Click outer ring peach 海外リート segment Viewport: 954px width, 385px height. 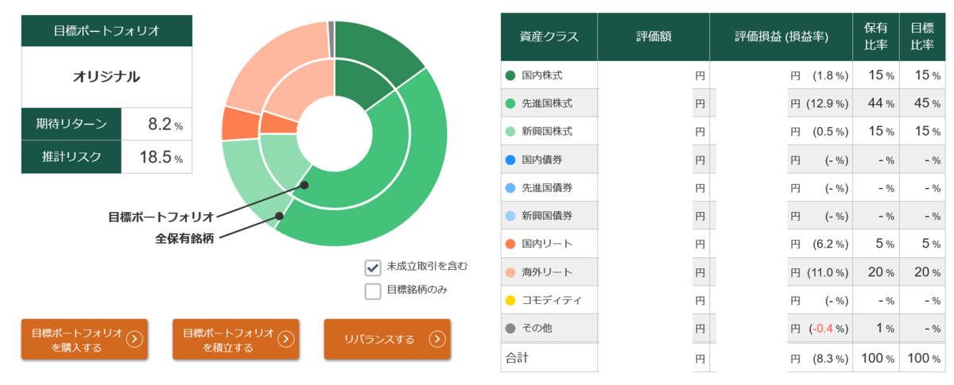click(x=274, y=67)
